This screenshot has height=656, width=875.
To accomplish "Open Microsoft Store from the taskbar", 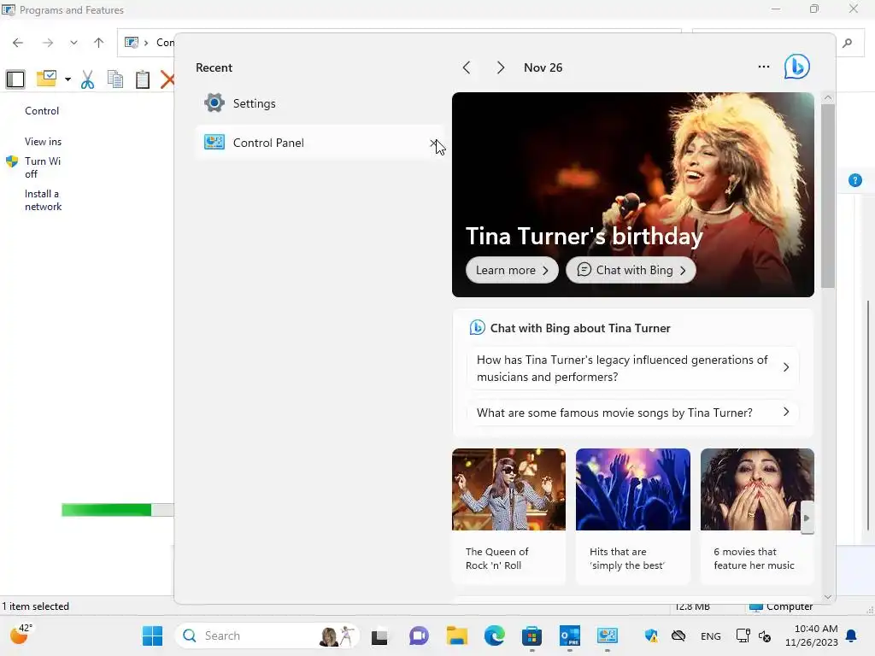I will (x=531, y=635).
